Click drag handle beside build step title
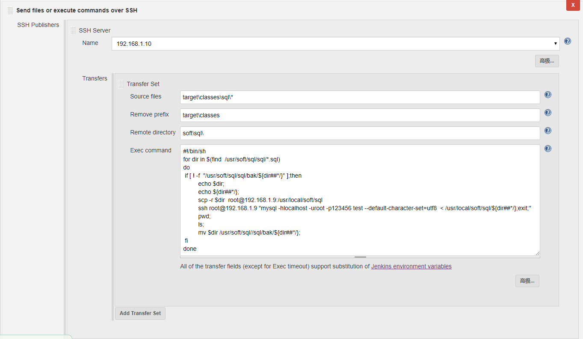 tap(10, 10)
